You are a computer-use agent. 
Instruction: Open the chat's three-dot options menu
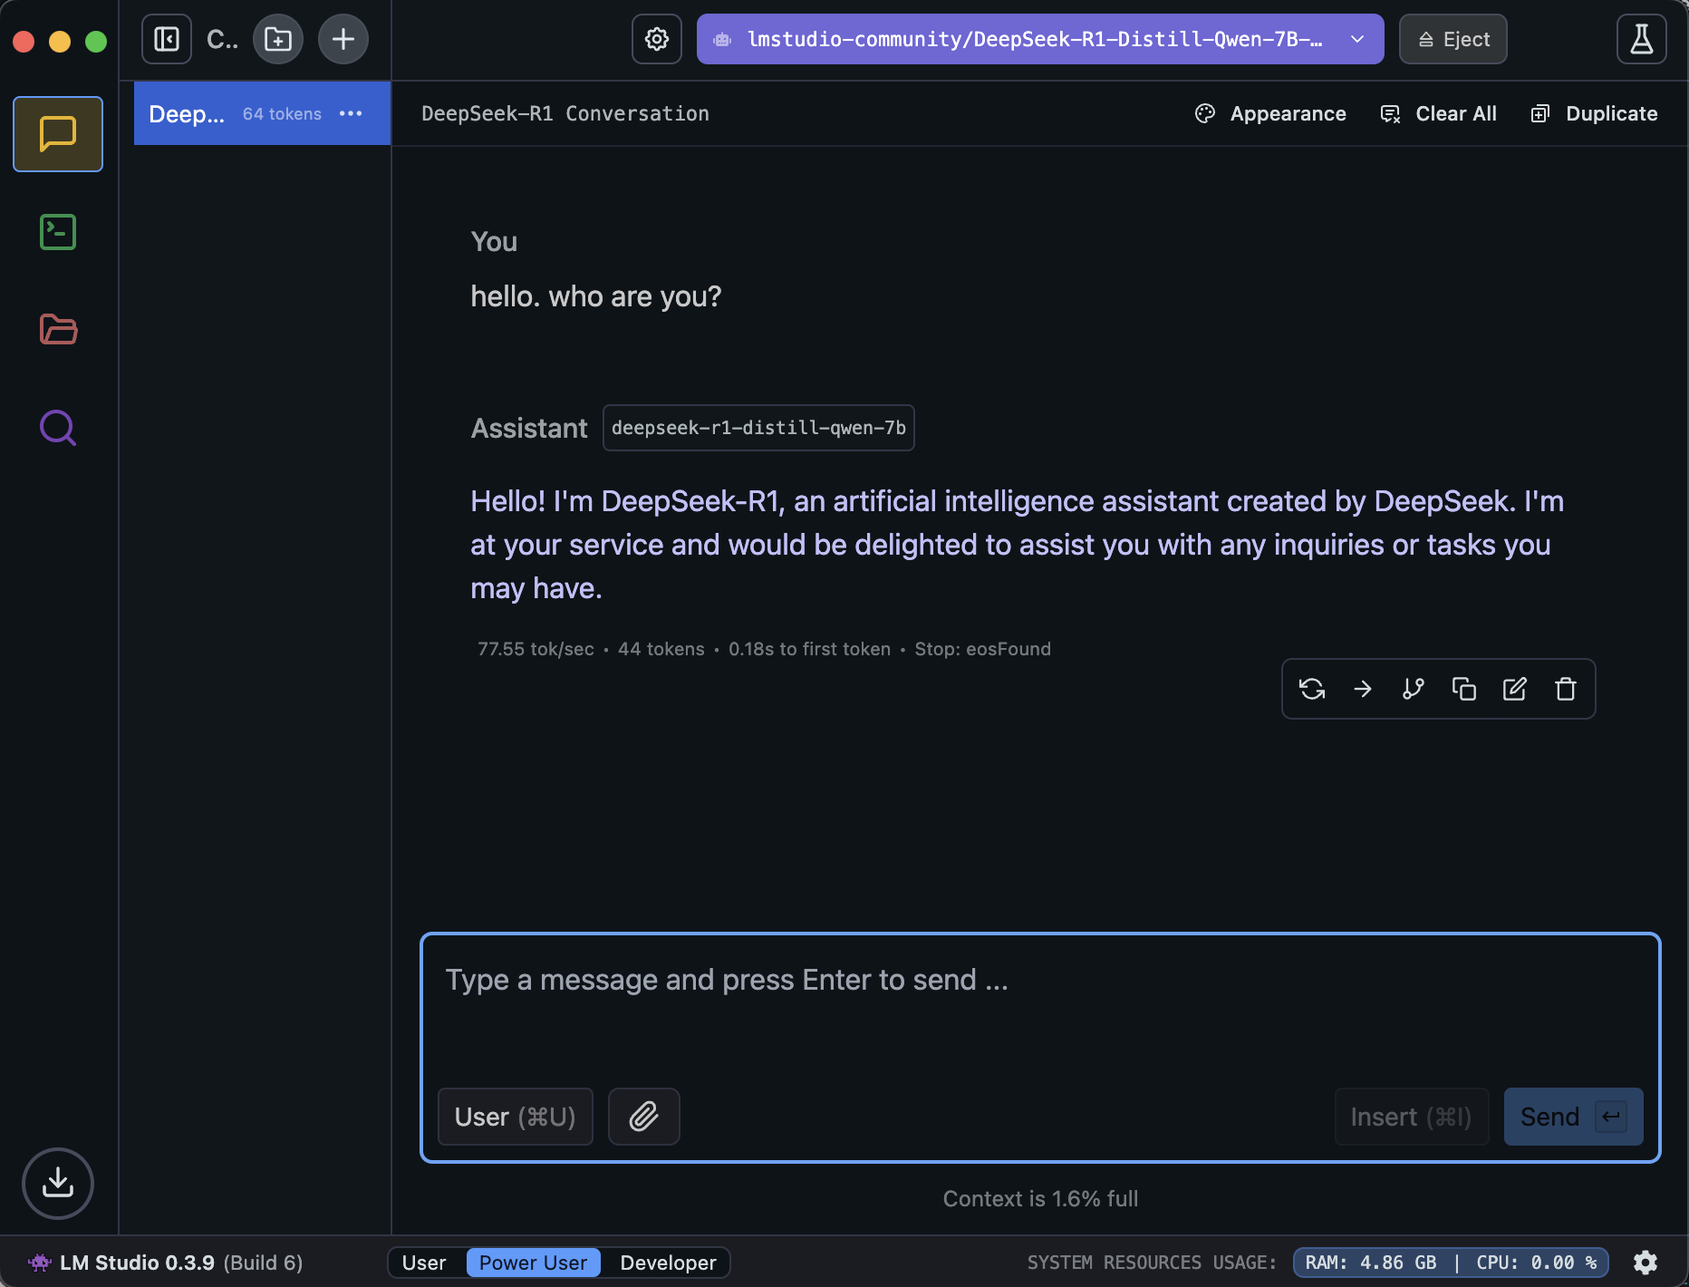click(x=351, y=113)
